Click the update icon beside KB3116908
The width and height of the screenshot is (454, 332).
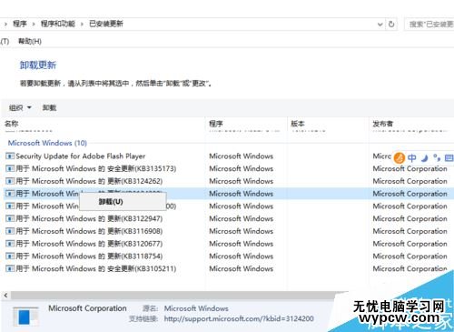(x=10, y=231)
